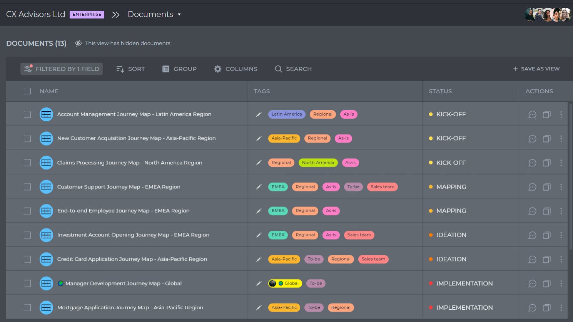Select the New Customer Acquisition row checkbox
Viewport: 573px width, 322px height.
[27, 138]
